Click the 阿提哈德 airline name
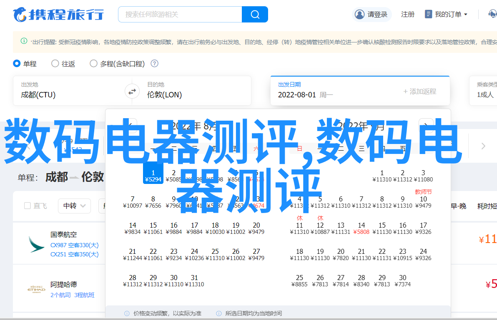497x320 pixels. (64, 285)
